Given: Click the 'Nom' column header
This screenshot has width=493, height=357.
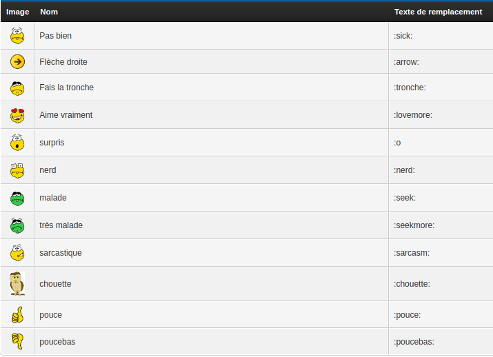Looking at the screenshot, I should click(49, 12).
